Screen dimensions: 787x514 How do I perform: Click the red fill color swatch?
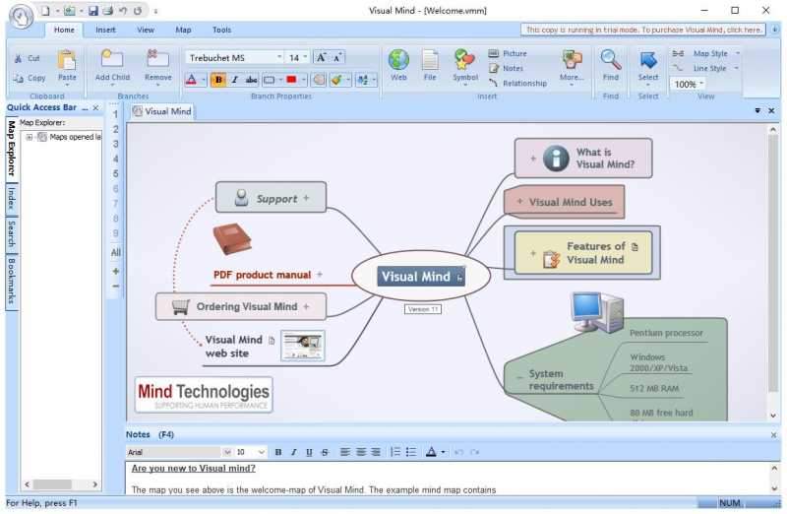pyautogui.click(x=291, y=80)
